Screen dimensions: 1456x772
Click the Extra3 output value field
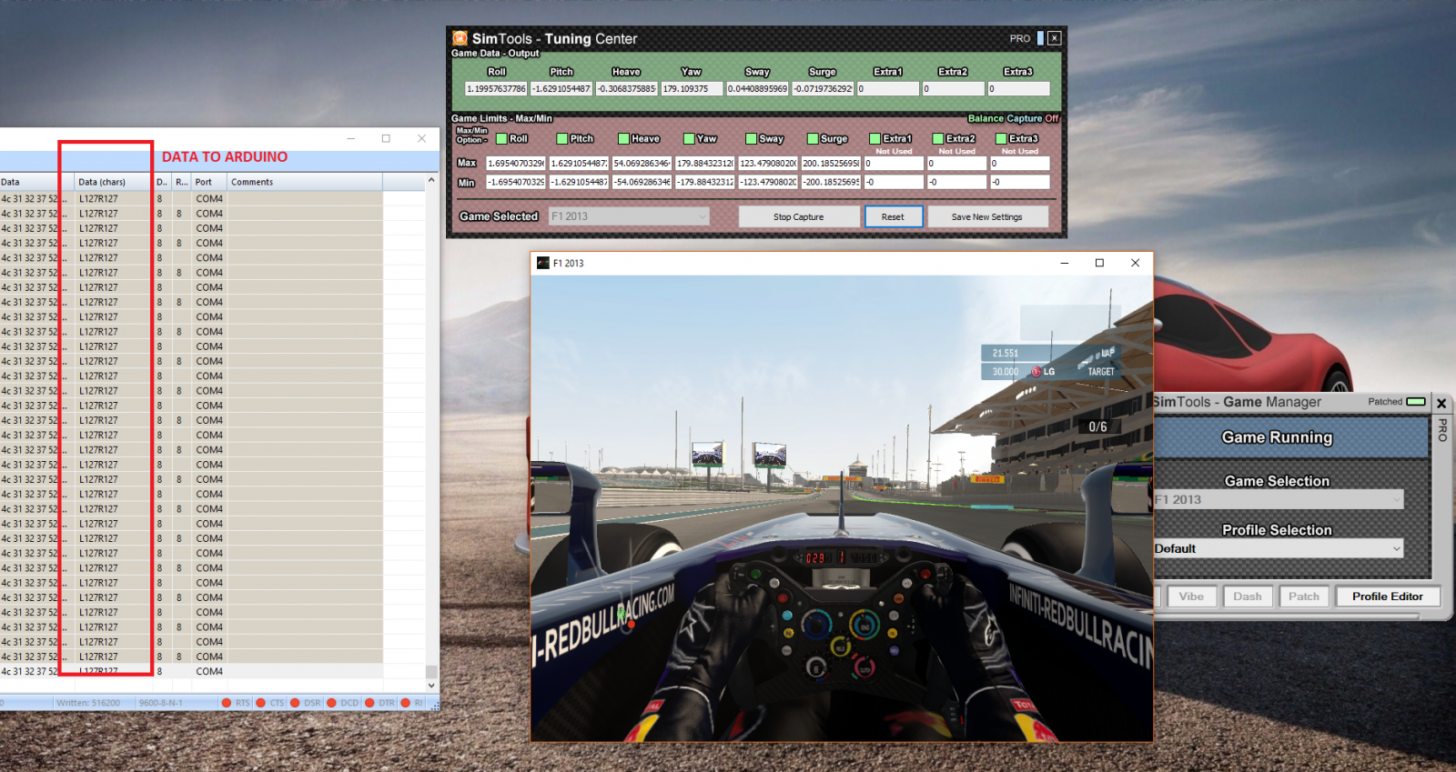[1018, 89]
